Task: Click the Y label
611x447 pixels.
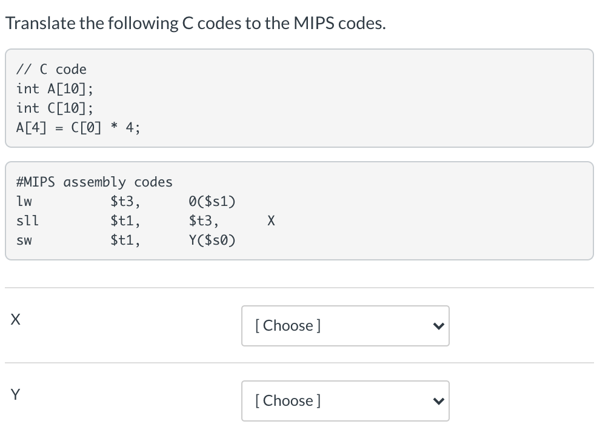Action: point(15,395)
